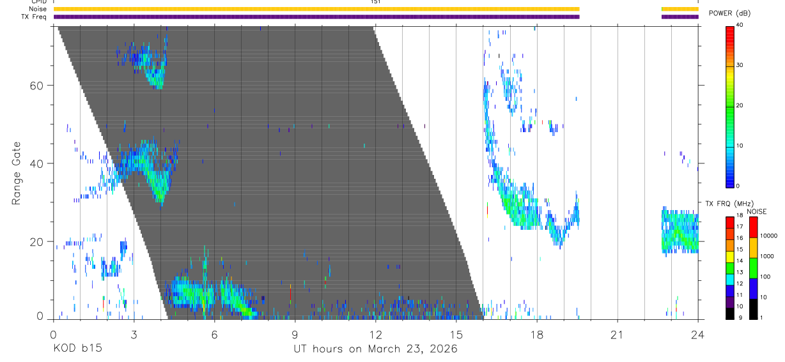Pick the black 9–10 MHz frequency swatch
This screenshot has height=362, width=785.
click(730, 312)
